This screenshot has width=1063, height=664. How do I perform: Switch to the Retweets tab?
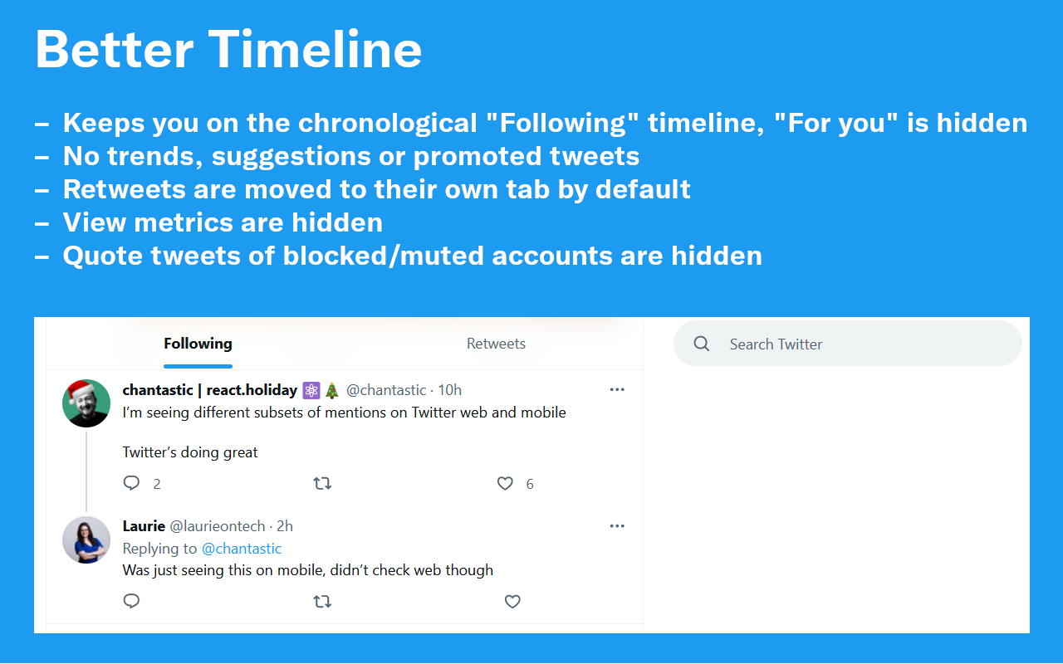(496, 343)
